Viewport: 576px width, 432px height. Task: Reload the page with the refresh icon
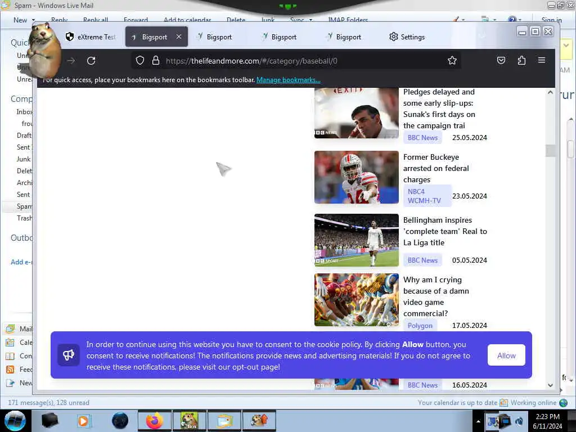point(91,61)
